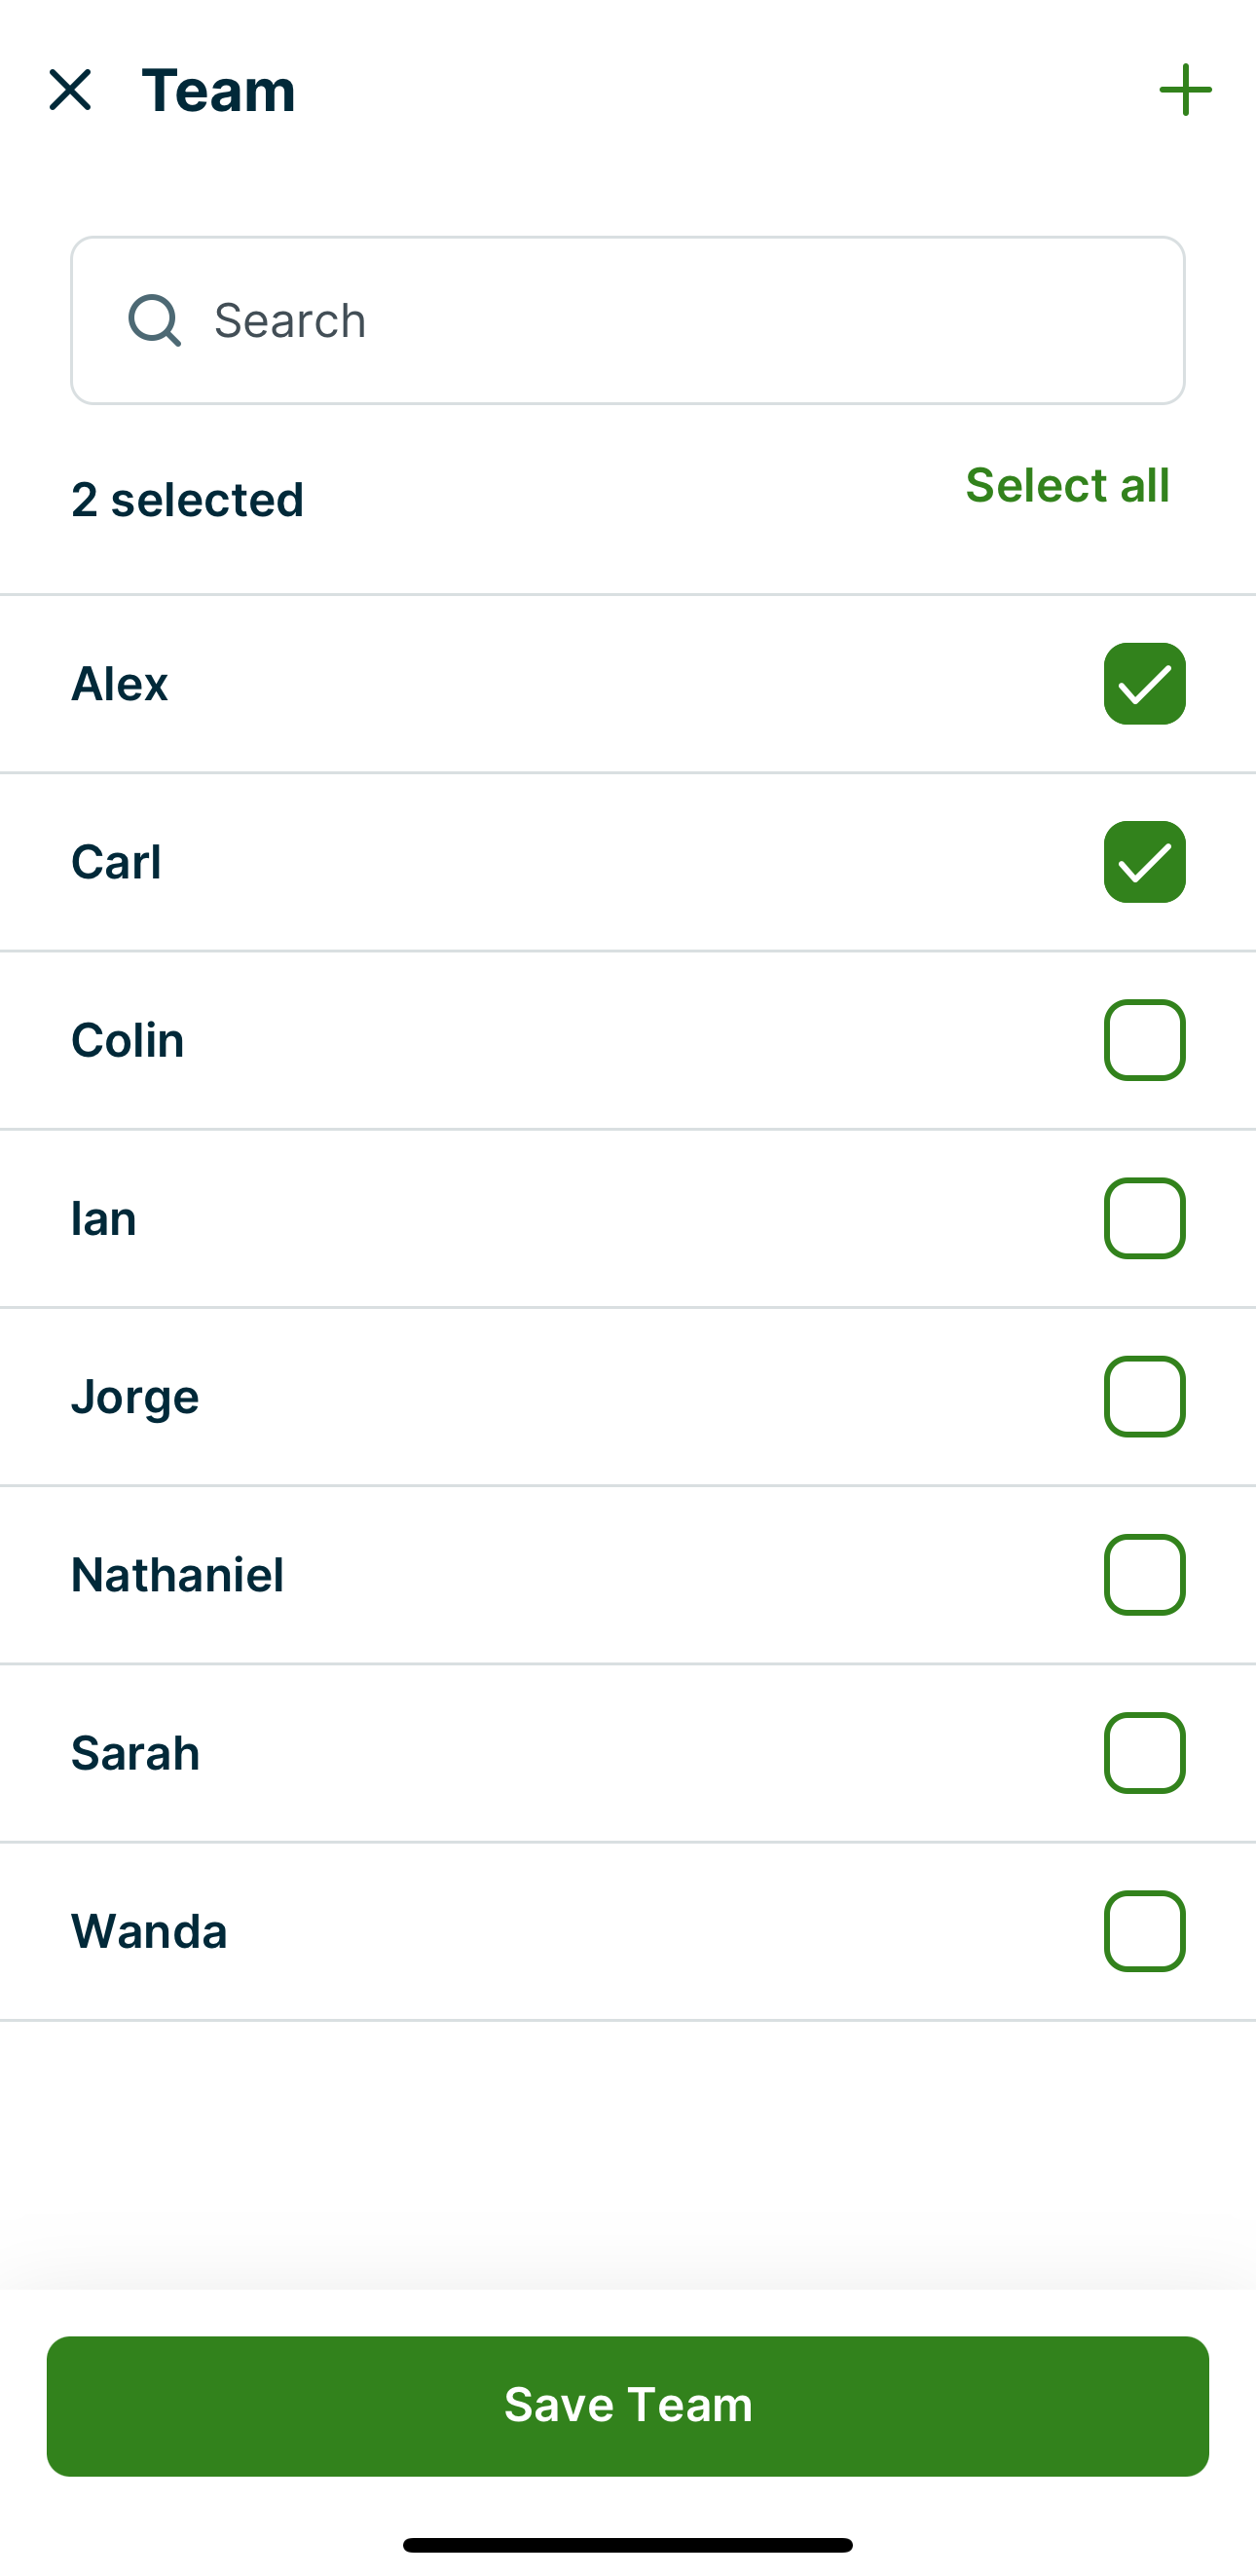
Task: Select Jorge's checkbox
Action: 1144,1396
